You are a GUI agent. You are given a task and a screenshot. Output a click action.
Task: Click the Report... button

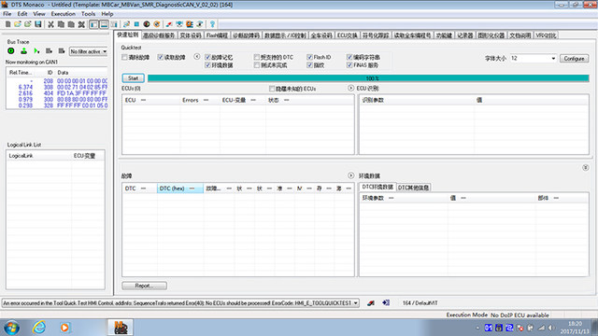[144, 286]
